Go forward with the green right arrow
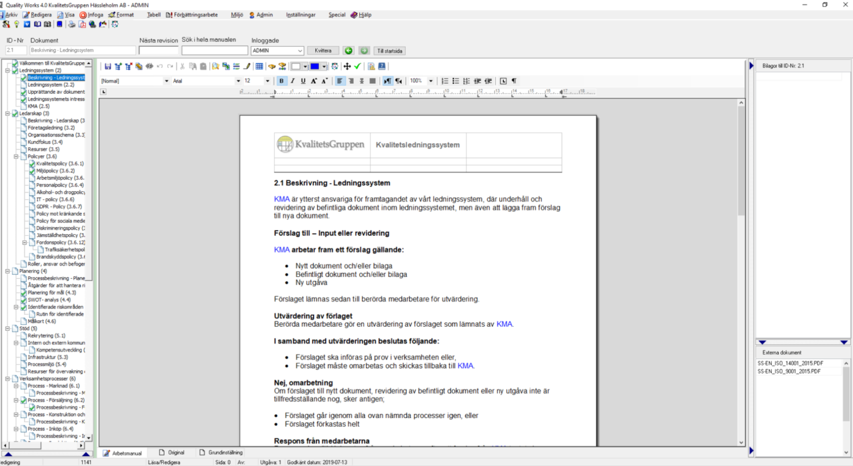Viewport: 853px width, 466px height. 364,51
